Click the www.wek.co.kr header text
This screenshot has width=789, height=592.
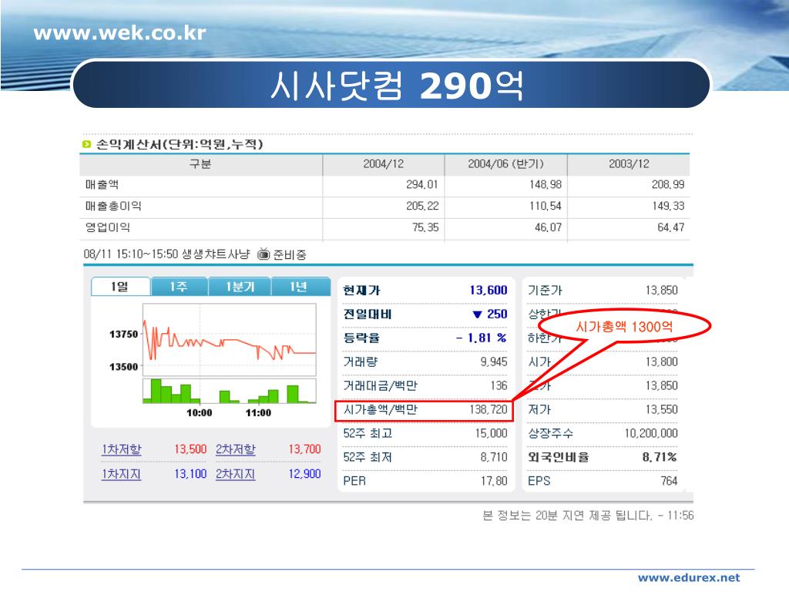(119, 33)
